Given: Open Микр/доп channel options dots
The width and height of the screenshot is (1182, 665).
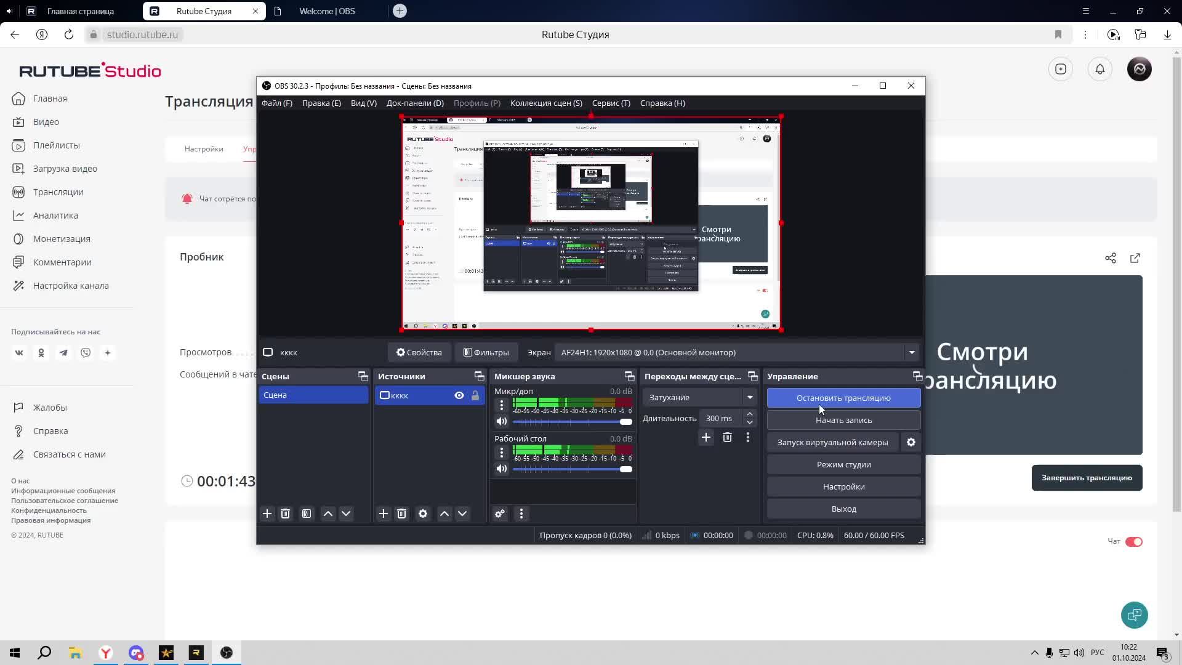Looking at the screenshot, I should 502,405.
